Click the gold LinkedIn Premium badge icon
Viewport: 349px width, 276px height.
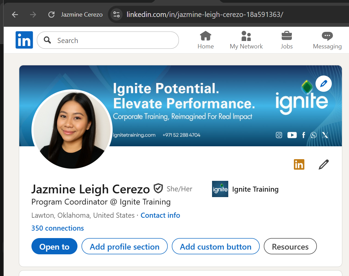click(299, 165)
